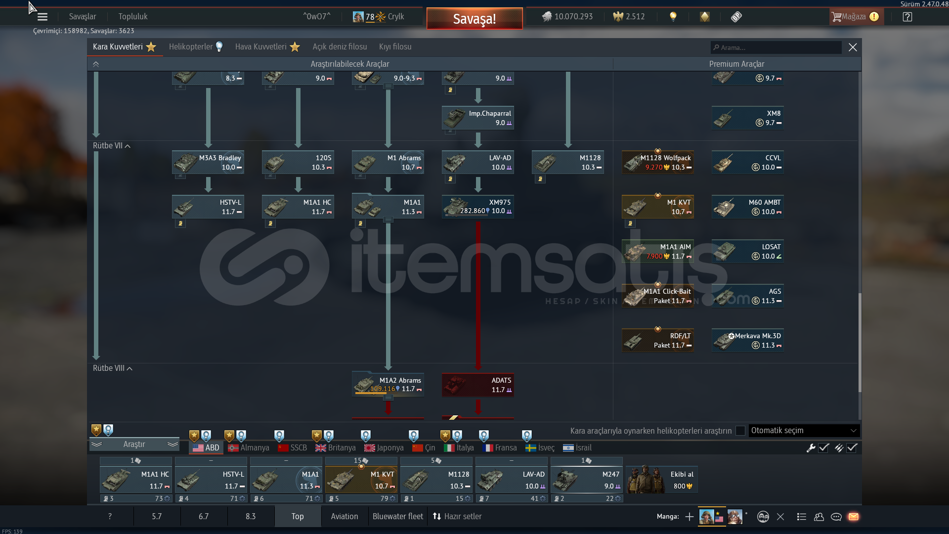Select premium M1128 Wolfpack
Image resolution: width=949 pixels, height=534 pixels.
pos(658,162)
